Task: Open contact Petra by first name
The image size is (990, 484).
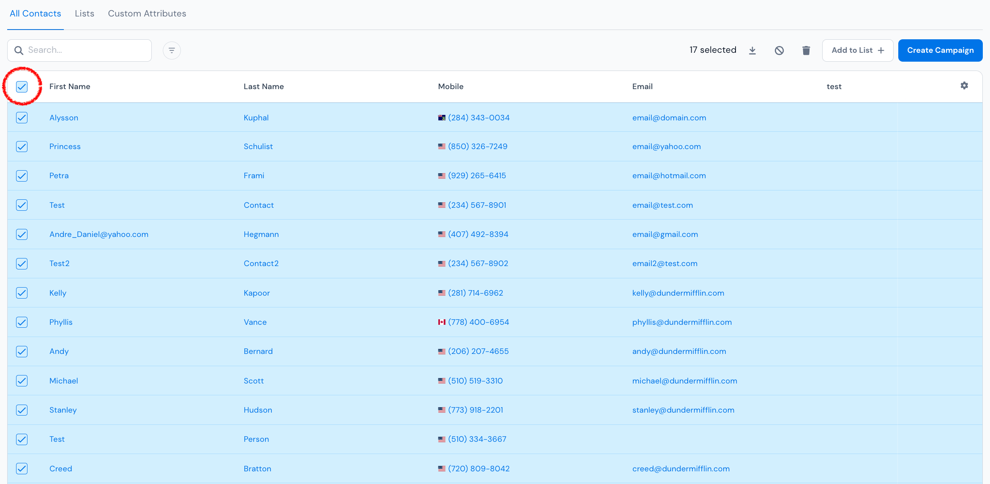Action: pos(59,176)
